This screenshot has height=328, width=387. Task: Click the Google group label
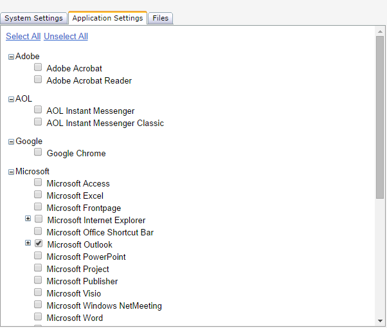[x=29, y=141]
